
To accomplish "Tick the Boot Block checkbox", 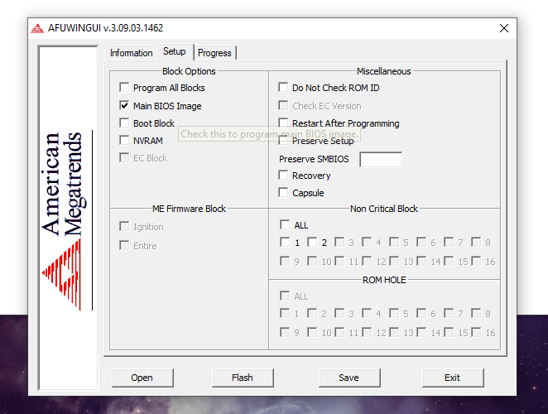I will tap(124, 123).
